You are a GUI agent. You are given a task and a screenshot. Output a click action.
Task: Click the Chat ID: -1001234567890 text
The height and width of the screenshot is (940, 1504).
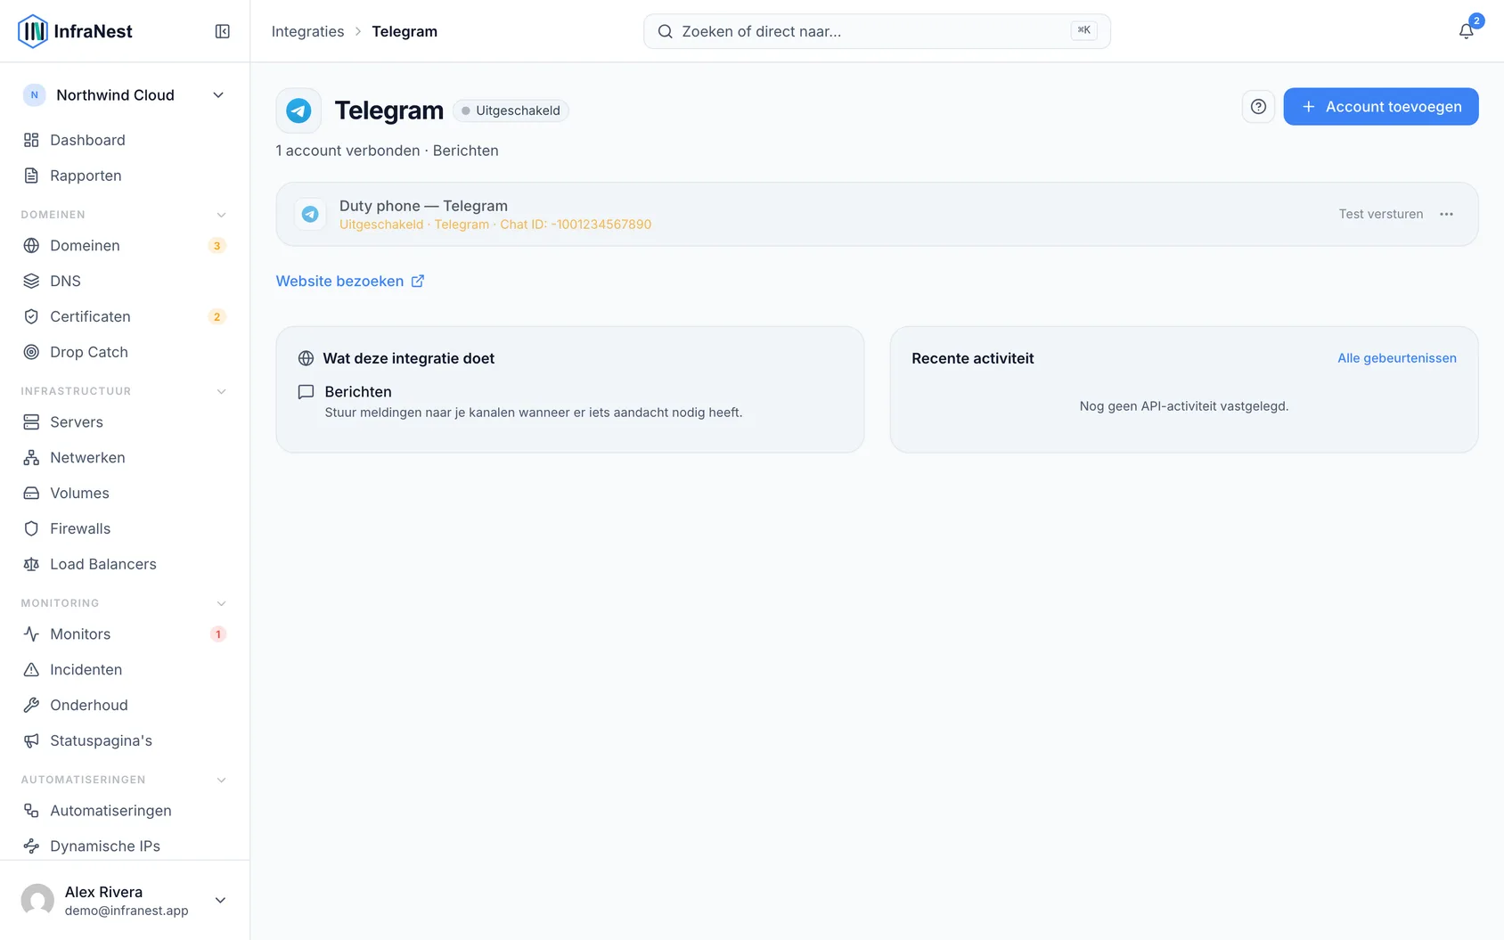(x=576, y=225)
